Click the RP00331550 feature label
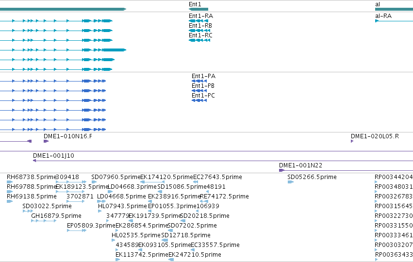The width and height of the screenshot is (413, 262). point(394,226)
